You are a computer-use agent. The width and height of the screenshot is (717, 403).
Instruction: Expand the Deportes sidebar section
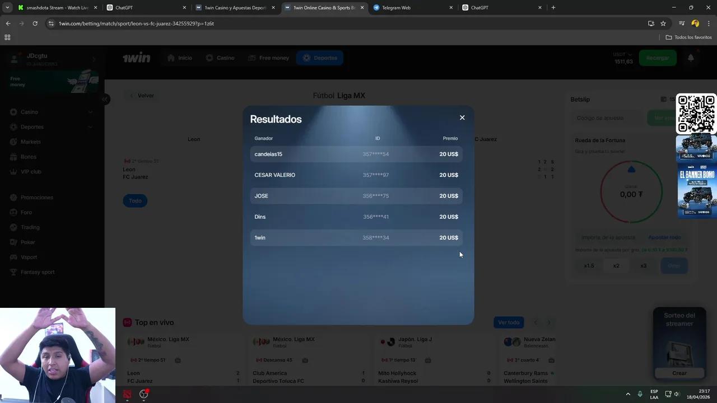click(90, 127)
